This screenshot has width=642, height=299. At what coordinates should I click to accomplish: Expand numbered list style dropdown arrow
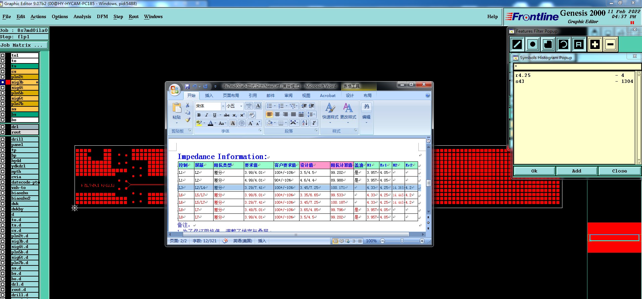pyautogui.click(x=287, y=106)
